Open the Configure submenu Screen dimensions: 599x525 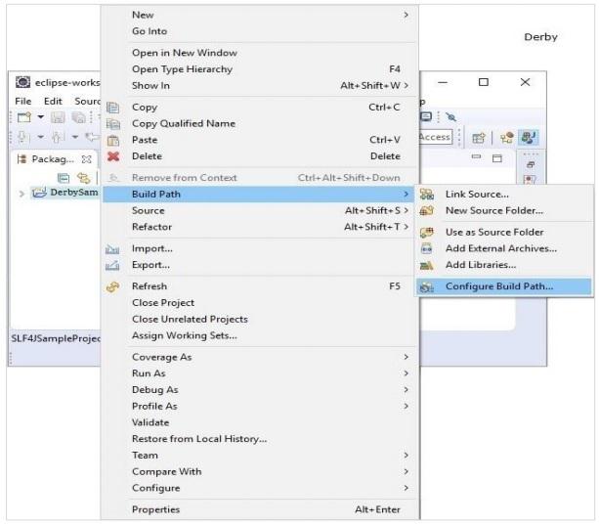[259, 488]
